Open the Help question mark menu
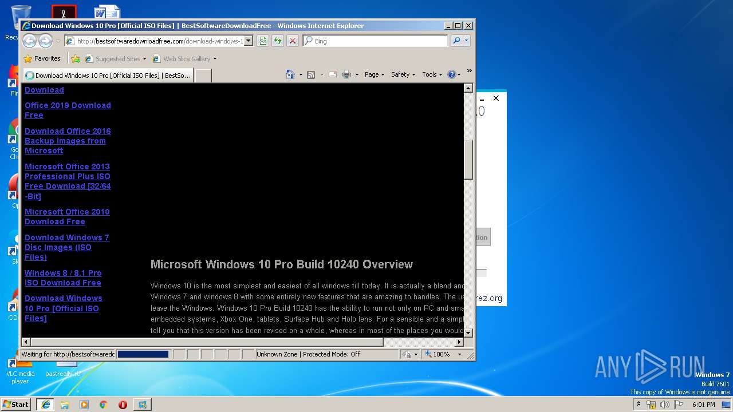 click(454, 74)
